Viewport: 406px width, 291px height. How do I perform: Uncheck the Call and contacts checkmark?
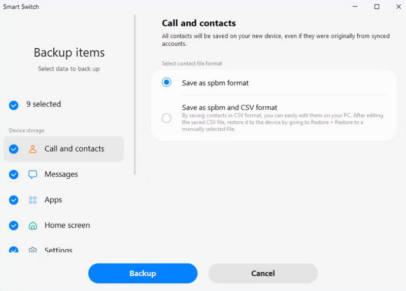point(14,149)
